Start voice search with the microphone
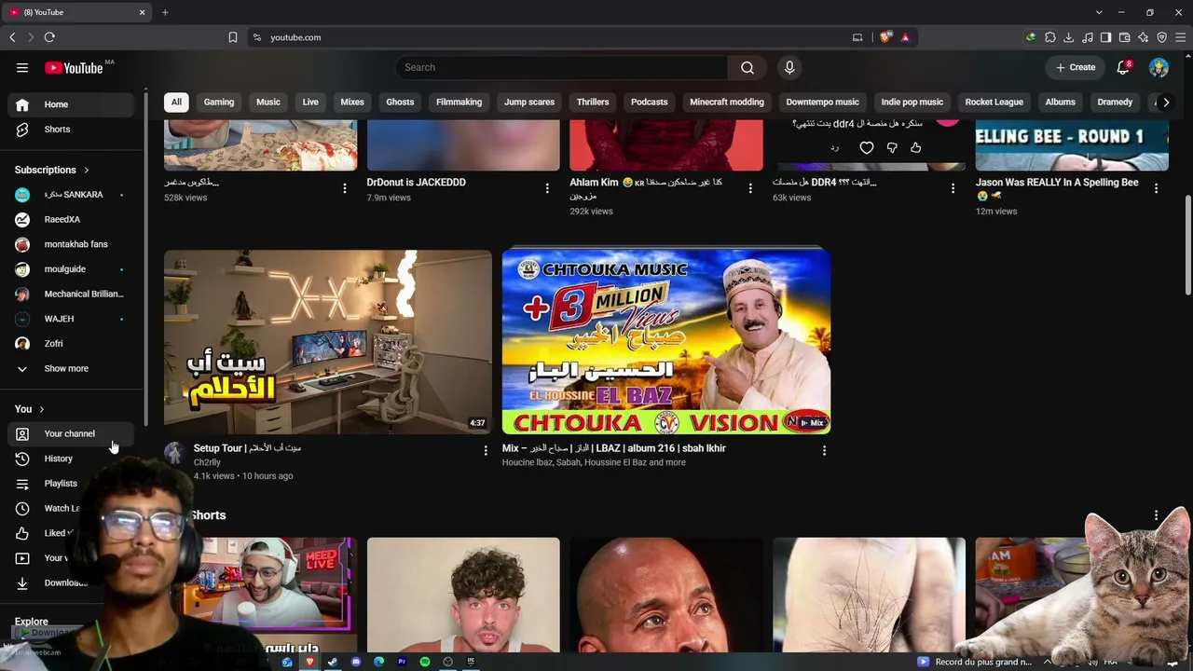The height and width of the screenshot is (671, 1193). coord(789,67)
